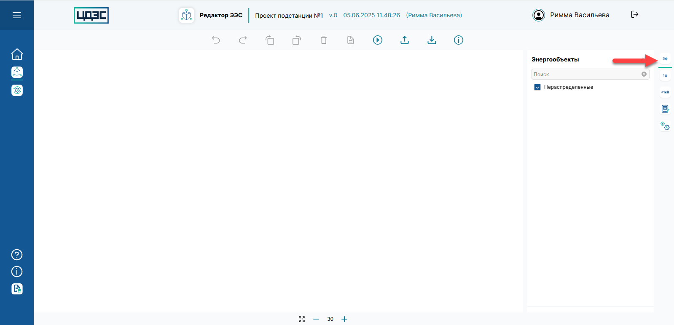The image size is (674, 325).
Task: Switch to the 3ф tab
Action: click(x=665, y=59)
